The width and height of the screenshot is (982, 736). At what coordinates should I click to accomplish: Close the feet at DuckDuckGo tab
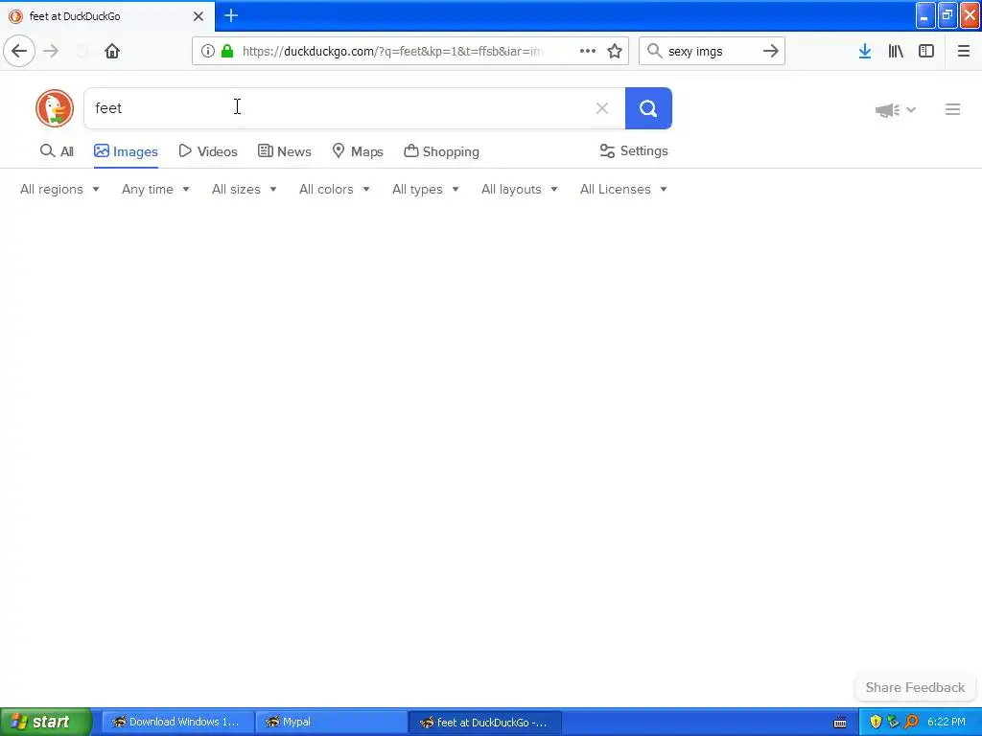pos(199,16)
